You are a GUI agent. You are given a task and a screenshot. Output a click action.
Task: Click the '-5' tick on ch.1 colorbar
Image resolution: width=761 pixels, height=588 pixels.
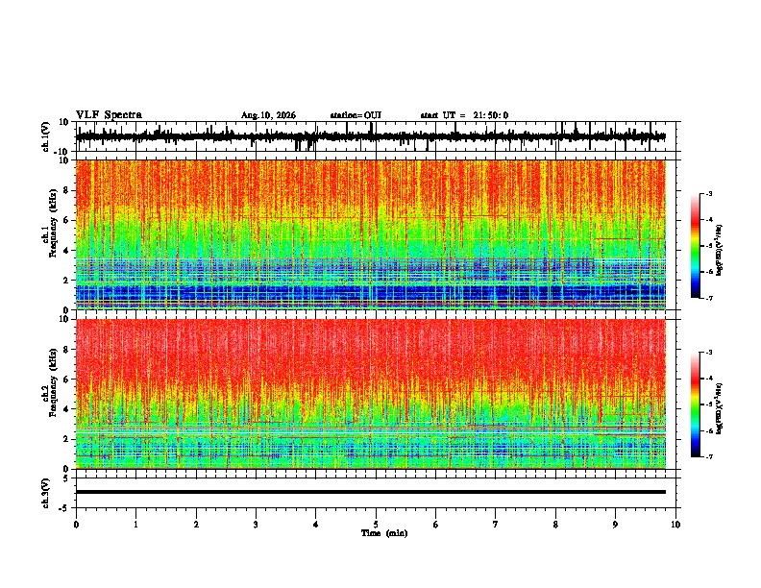pos(708,246)
